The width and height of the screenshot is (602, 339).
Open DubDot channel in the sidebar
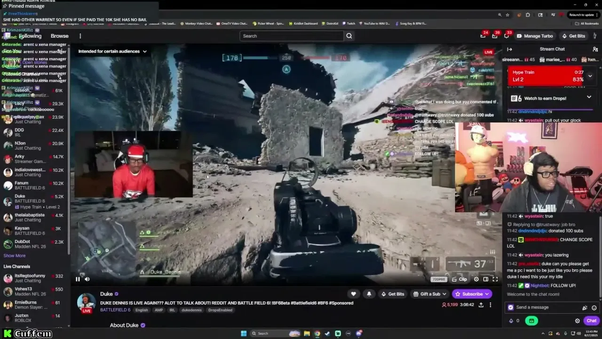pos(35,244)
